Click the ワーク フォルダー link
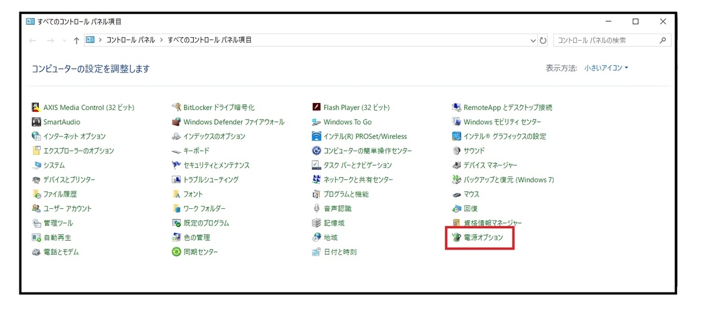This screenshot has height=316, width=707. tap(204, 209)
